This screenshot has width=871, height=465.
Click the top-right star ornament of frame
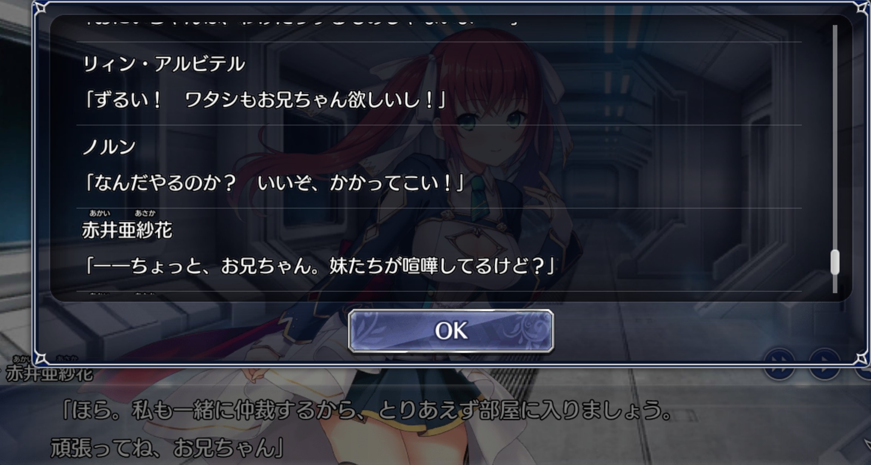pyautogui.click(x=862, y=8)
